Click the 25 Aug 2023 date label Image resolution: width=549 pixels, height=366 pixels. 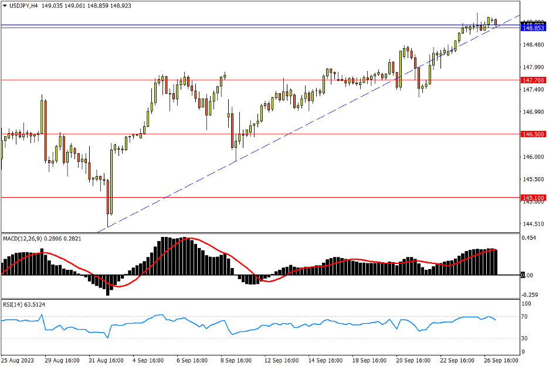18,359
